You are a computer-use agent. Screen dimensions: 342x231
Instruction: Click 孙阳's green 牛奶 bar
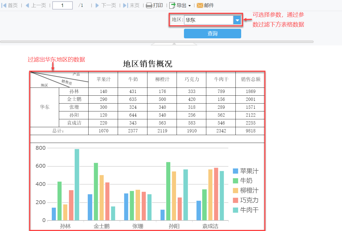tap(168, 191)
